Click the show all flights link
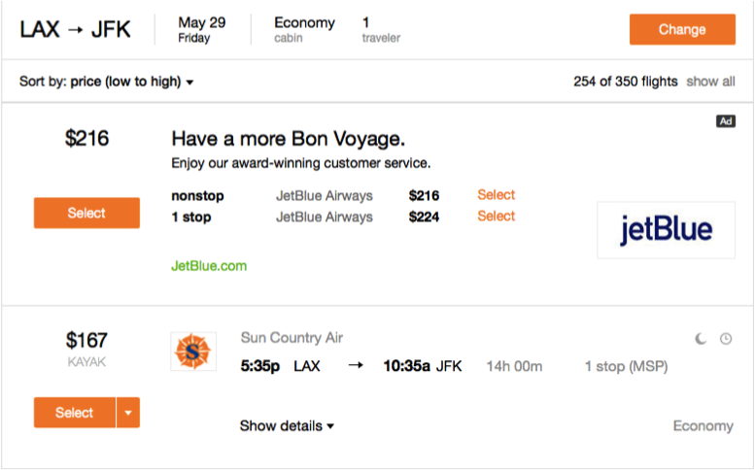 tap(710, 82)
